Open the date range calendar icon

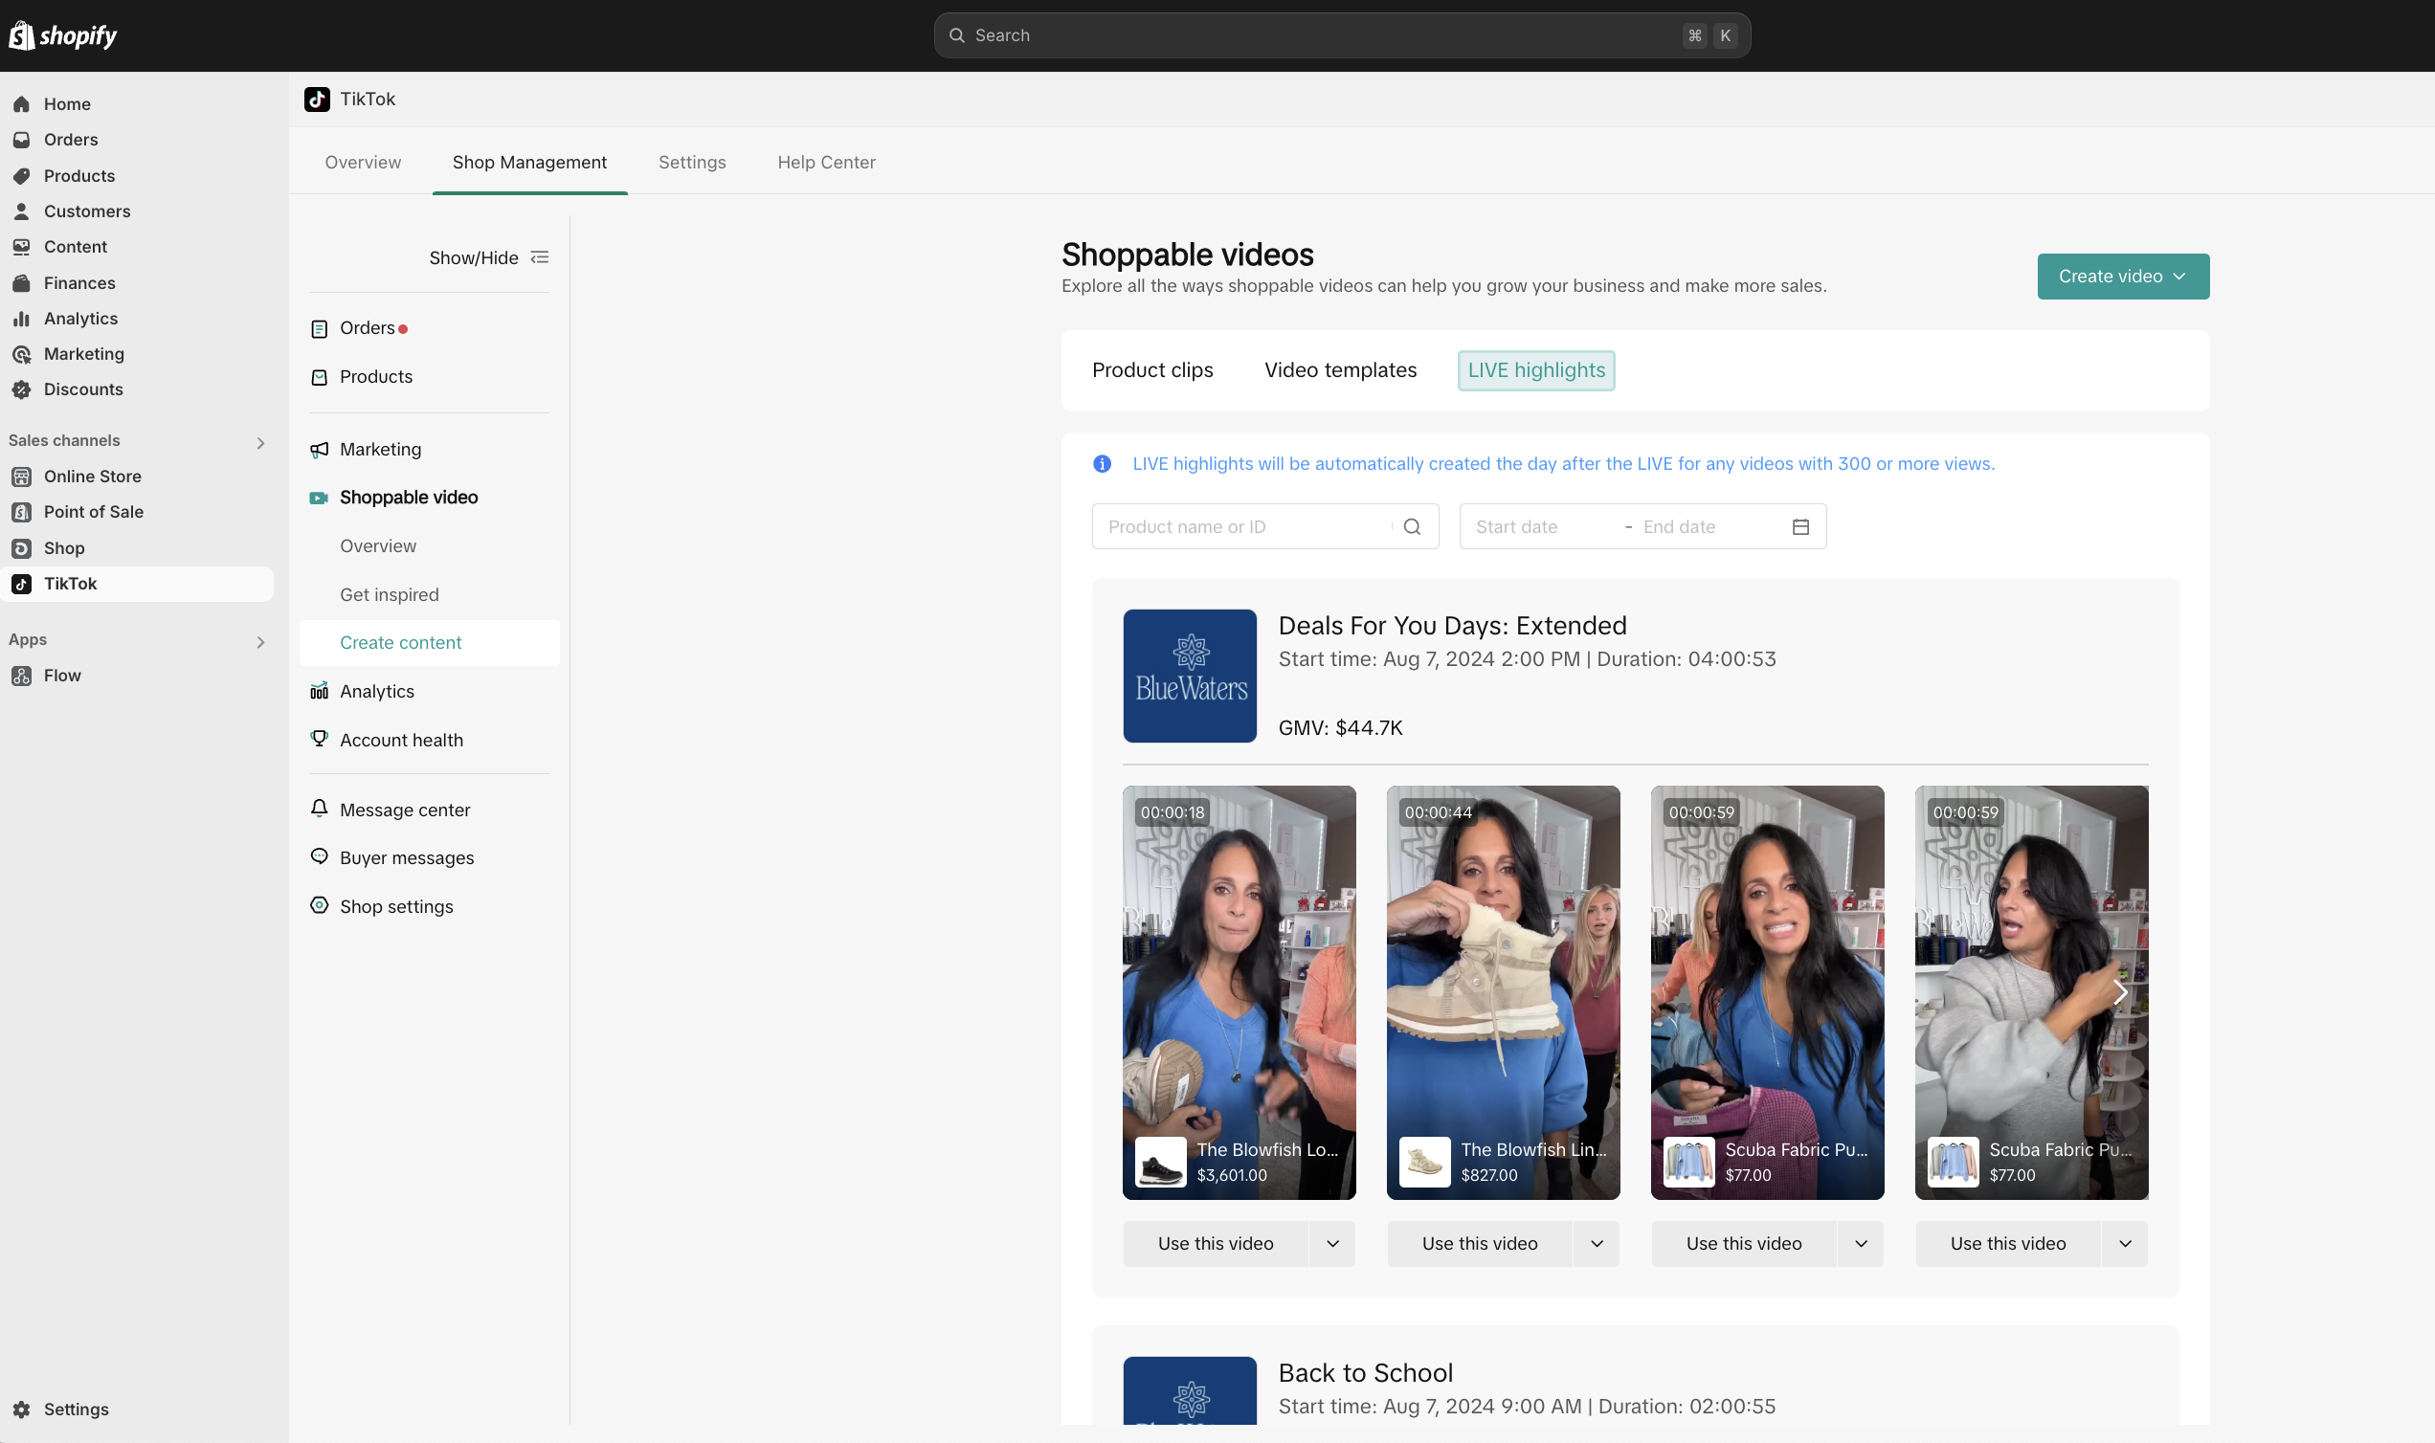pos(1800,527)
